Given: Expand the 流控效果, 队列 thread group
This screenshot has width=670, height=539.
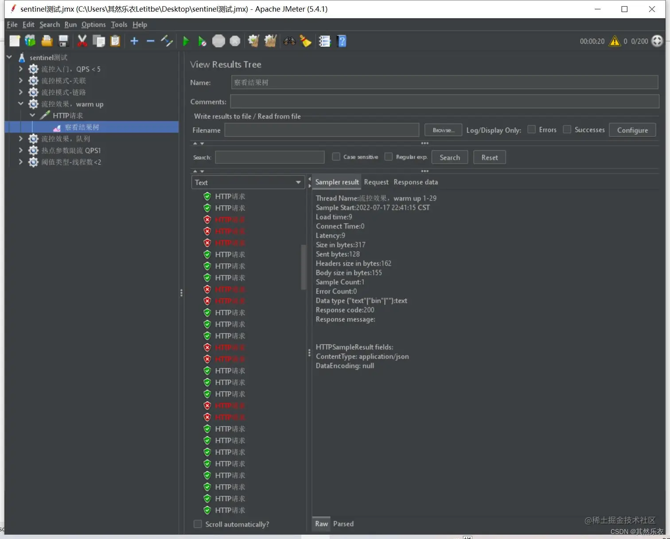Looking at the screenshot, I should click(20, 139).
